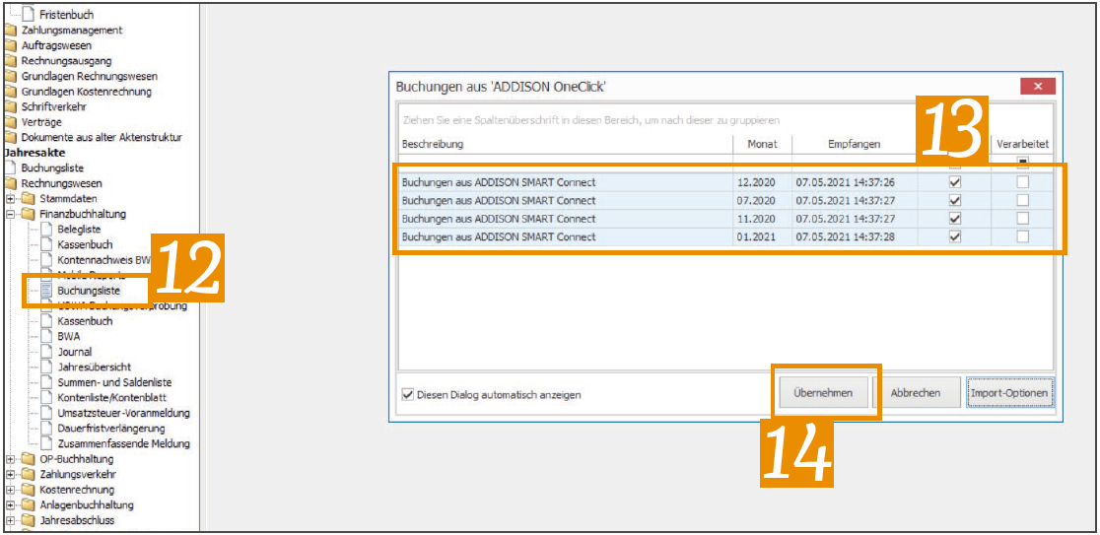Uncheck the selection checkbox for month 01.2021

coord(954,237)
